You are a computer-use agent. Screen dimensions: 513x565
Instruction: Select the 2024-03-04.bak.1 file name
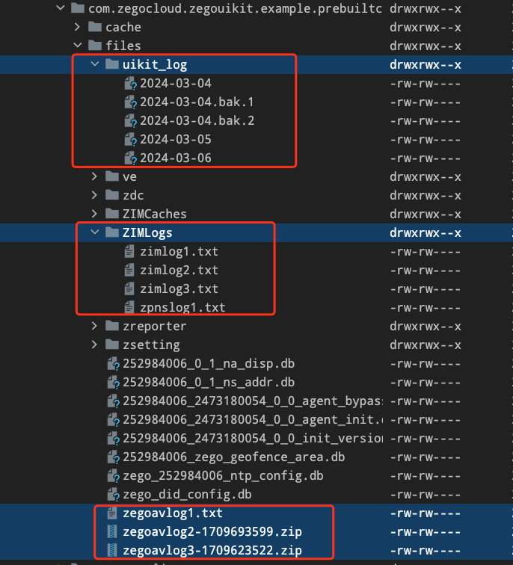[x=197, y=102]
